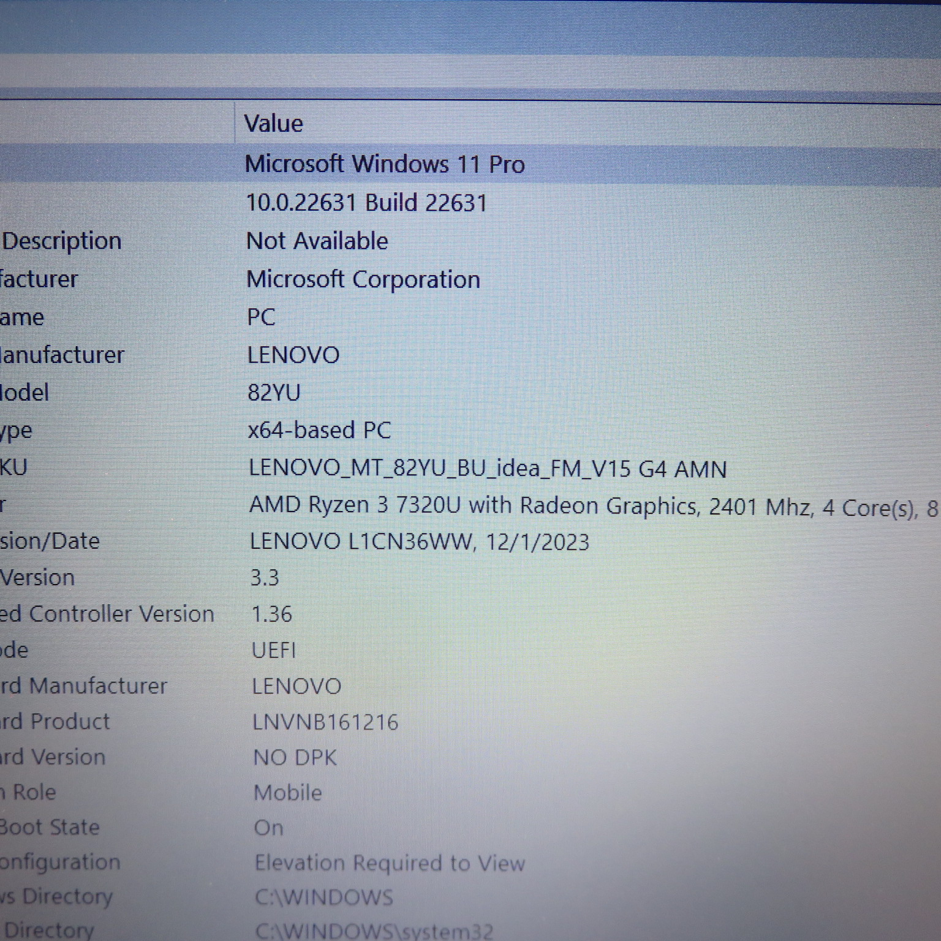Click the system name value PC

pyautogui.click(x=261, y=317)
